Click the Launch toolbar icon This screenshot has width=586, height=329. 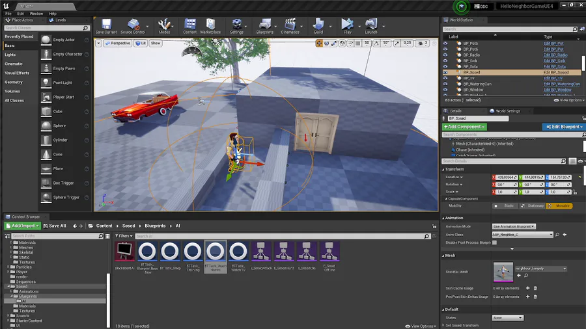371,25
